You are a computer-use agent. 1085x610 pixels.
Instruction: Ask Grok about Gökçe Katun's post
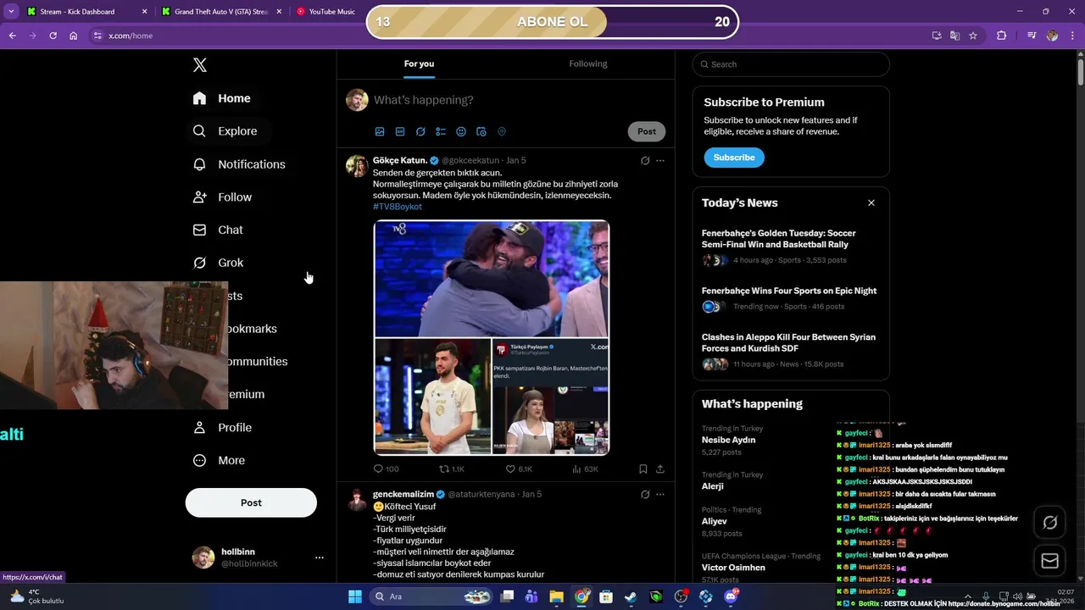[x=645, y=161]
